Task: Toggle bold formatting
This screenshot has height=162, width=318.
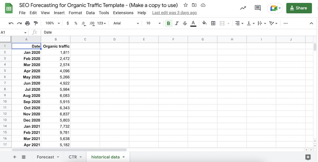Action: [x=169, y=23]
